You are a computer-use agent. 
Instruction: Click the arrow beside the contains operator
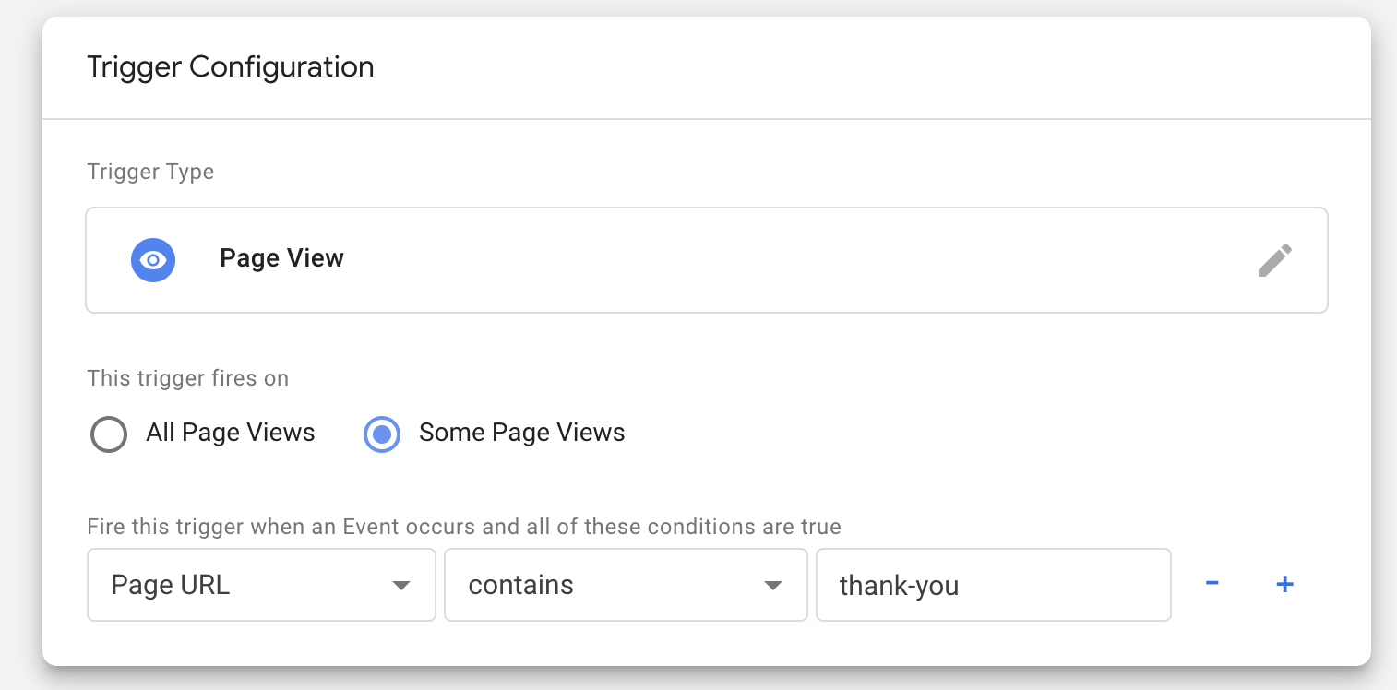pyautogui.click(x=773, y=586)
